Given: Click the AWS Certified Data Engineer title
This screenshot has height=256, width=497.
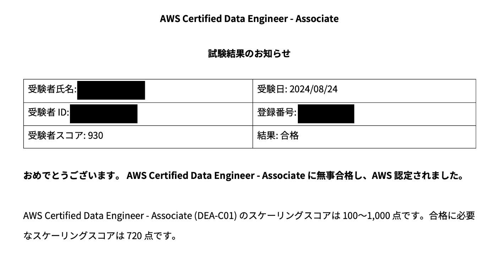Looking at the screenshot, I should (x=249, y=18).
